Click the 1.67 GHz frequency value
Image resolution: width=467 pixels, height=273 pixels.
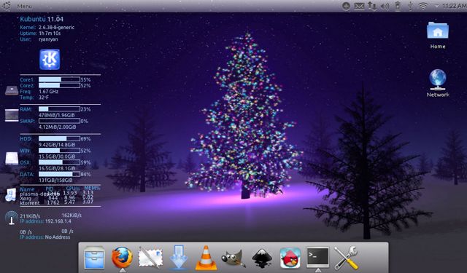pyautogui.click(x=49, y=92)
